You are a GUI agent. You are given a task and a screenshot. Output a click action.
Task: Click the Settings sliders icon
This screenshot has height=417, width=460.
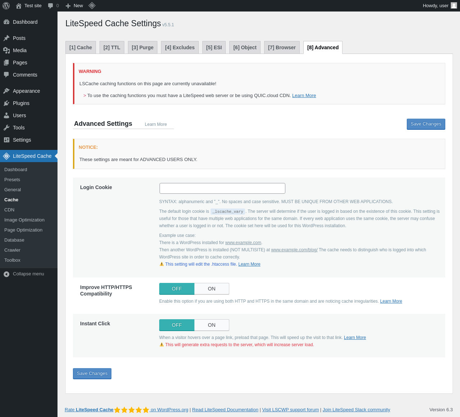(6, 140)
